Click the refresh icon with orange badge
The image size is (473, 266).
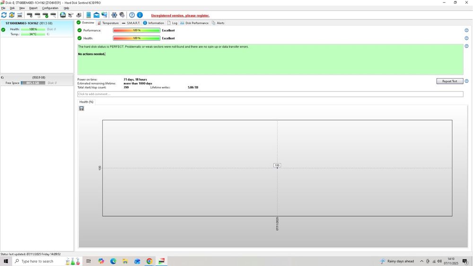pyautogui.click(x=12, y=15)
